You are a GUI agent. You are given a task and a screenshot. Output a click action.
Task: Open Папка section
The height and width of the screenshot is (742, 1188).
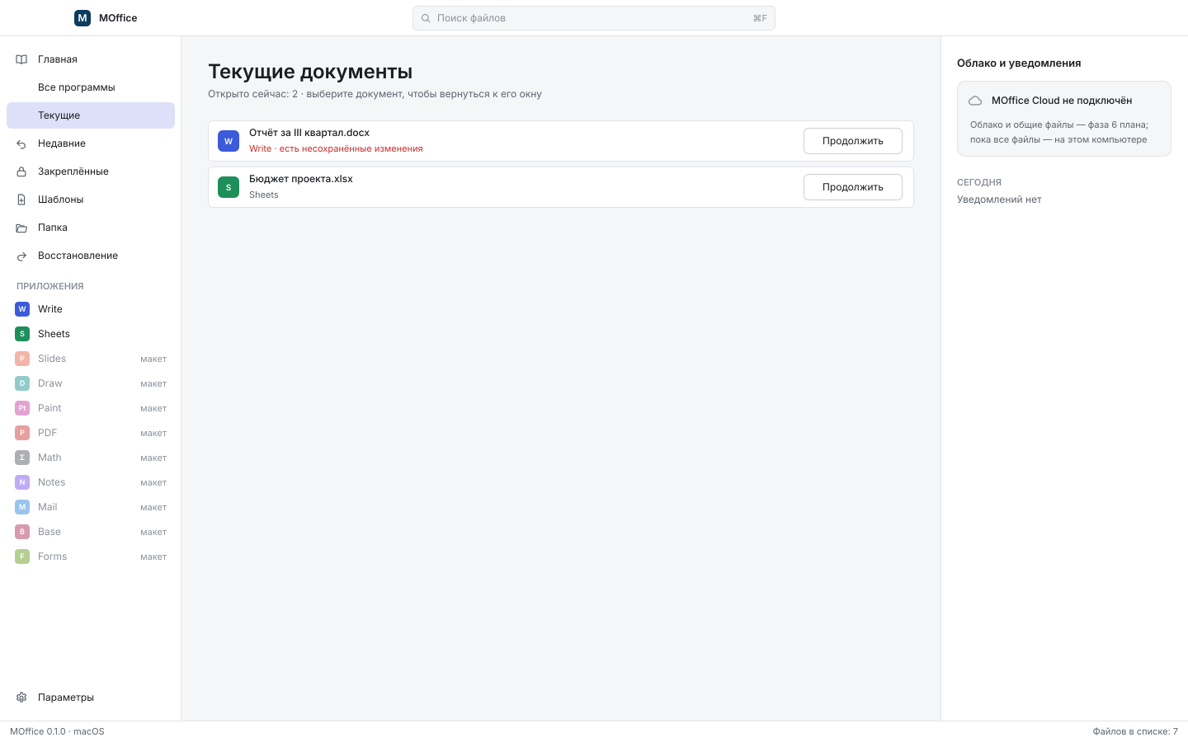[x=91, y=228]
